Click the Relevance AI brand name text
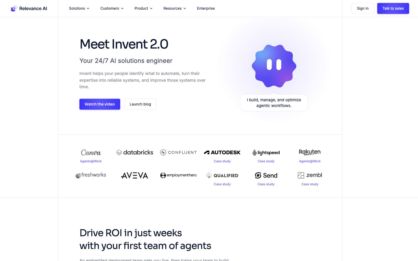 33,8
